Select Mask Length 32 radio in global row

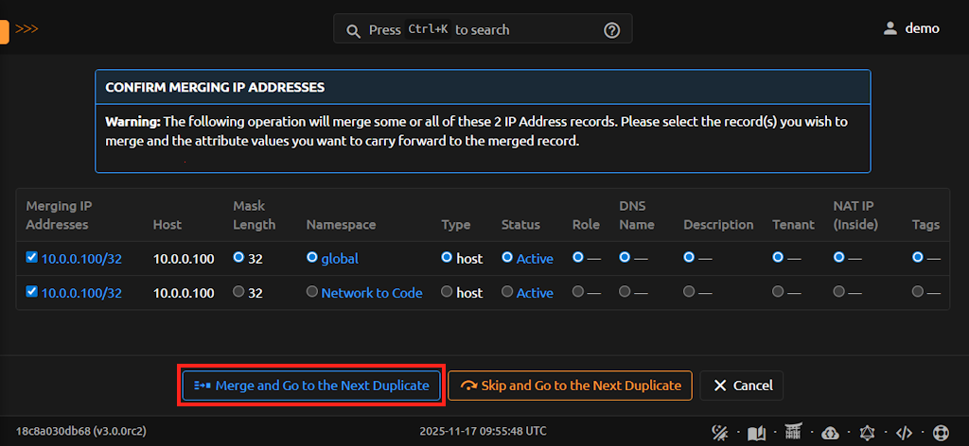click(x=238, y=258)
